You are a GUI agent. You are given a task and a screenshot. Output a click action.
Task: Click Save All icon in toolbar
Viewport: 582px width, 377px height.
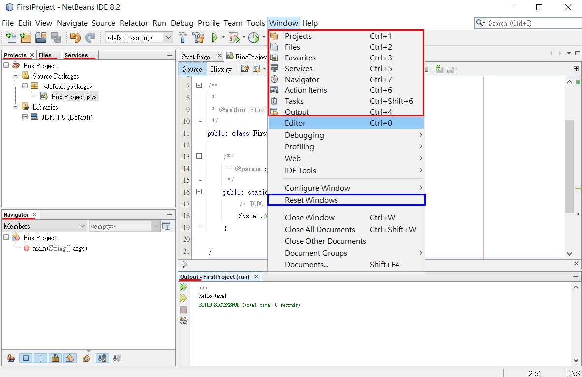pos(56,37)
